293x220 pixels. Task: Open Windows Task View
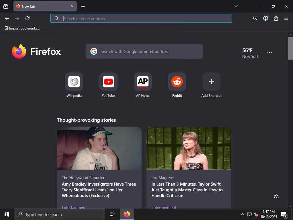click(x=112, y=214)
